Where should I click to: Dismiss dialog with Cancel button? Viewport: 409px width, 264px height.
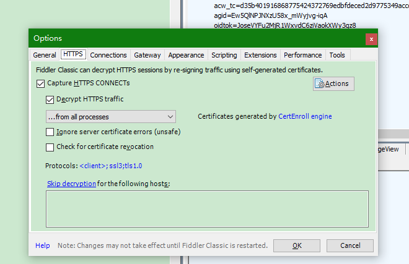coord(350,245)
